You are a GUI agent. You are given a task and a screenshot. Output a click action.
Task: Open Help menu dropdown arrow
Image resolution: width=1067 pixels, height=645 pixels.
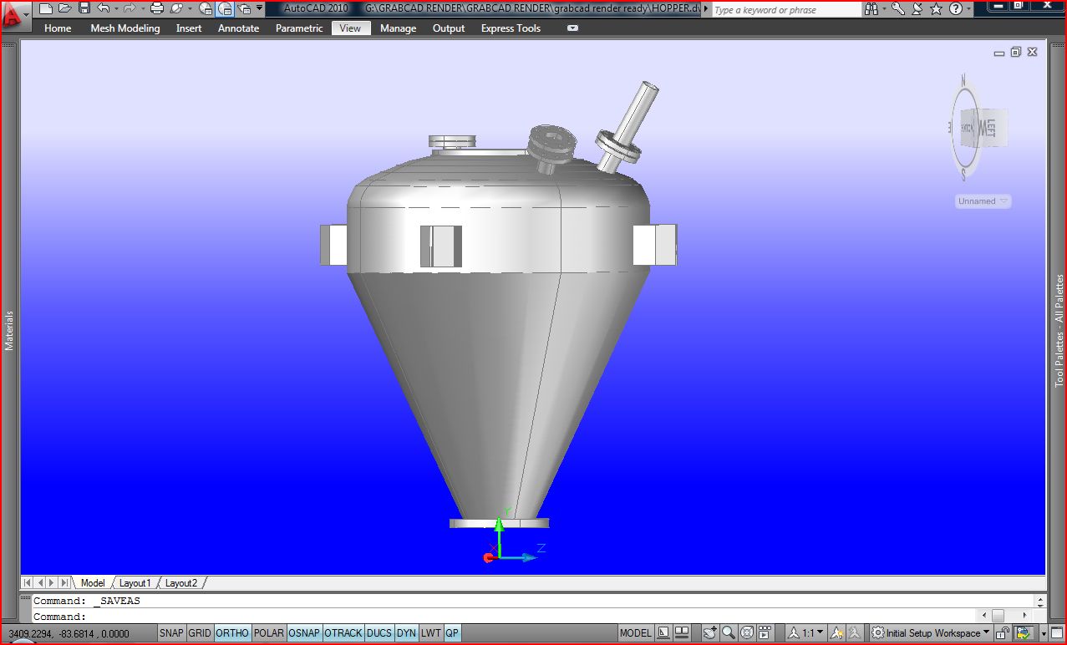click(x=970, y=9)
